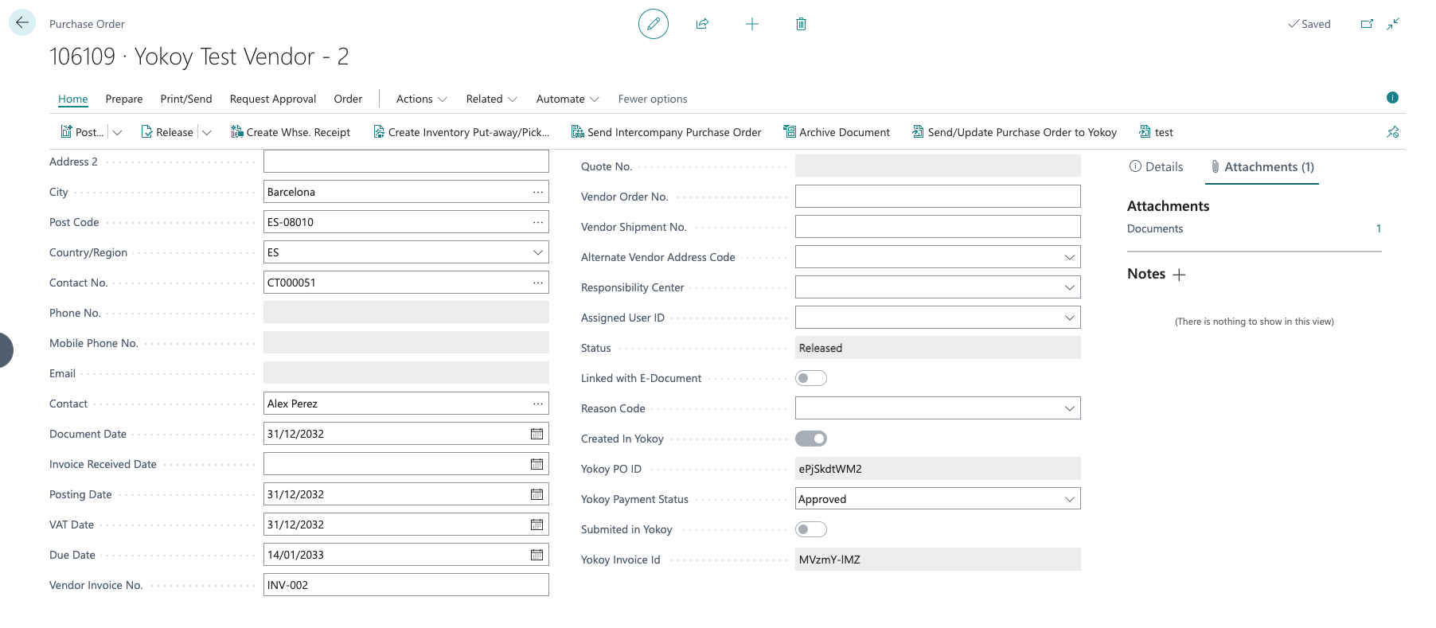Viewport: 1436px width, 628px height.
Task: Open Due Date calendar picker
Action: pos(537,555)
